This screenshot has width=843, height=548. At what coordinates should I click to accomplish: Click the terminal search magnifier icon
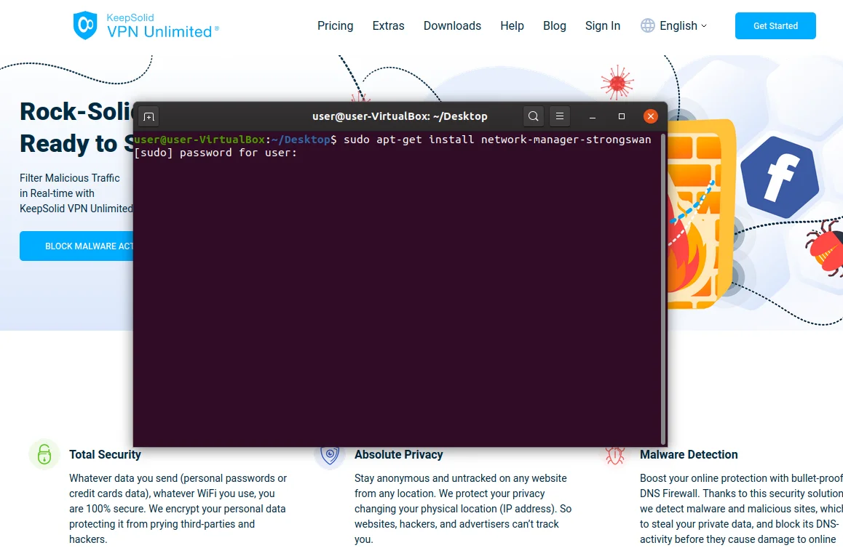point(534,116)
